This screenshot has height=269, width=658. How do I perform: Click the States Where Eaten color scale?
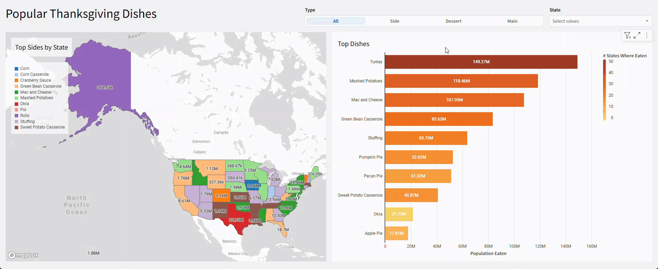[604, 90]
